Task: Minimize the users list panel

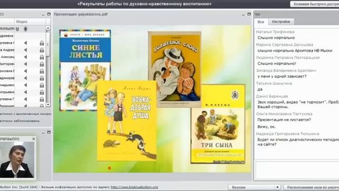Action: pos(43,14)
